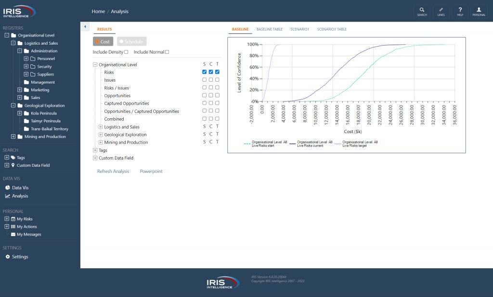Expand Geological Exploration in the results tree
This screenshot has width=493, height=297.
pos(101,135)
